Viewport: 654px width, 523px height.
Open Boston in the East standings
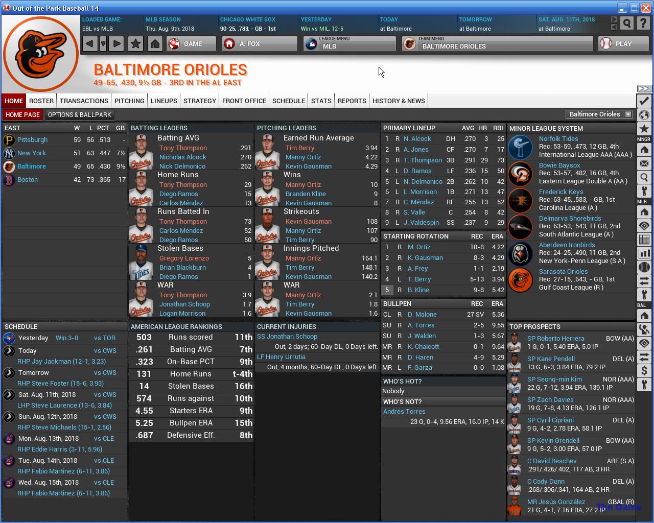click(28, 179)
